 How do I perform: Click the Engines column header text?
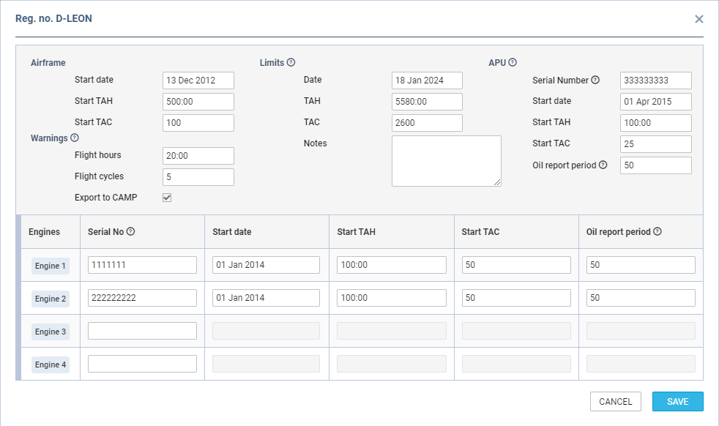(44, 231)
